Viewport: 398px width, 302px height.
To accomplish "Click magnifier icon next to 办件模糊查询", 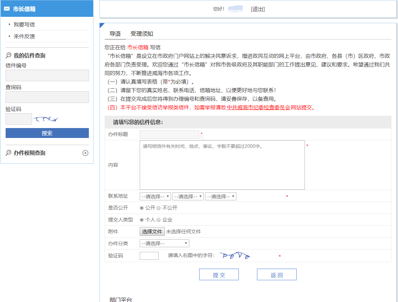I will tap(9, 153).
